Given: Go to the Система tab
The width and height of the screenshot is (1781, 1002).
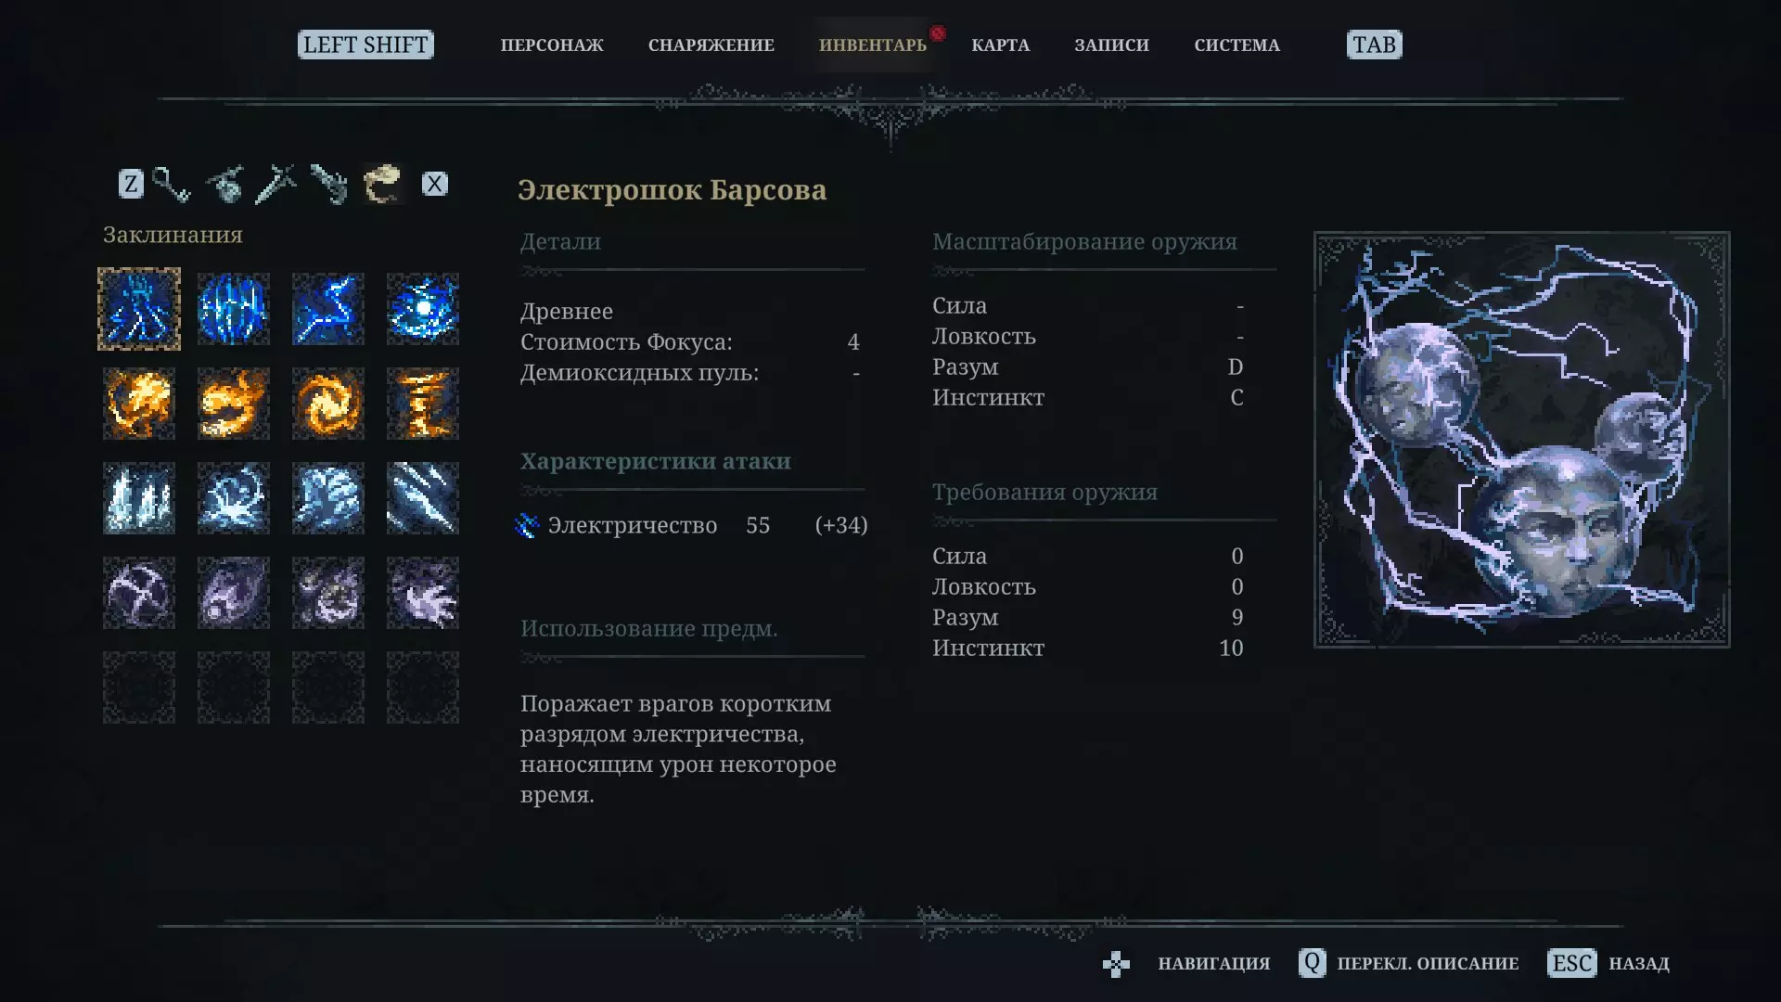Looking at the screenshot, I should 1237,45.
